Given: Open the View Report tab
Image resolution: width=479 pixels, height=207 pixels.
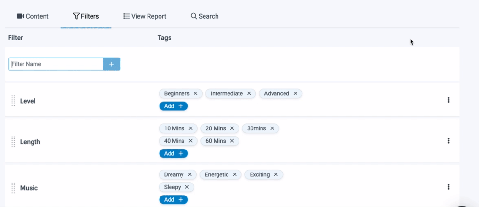Looking at the screenshot, I should 145,16.
